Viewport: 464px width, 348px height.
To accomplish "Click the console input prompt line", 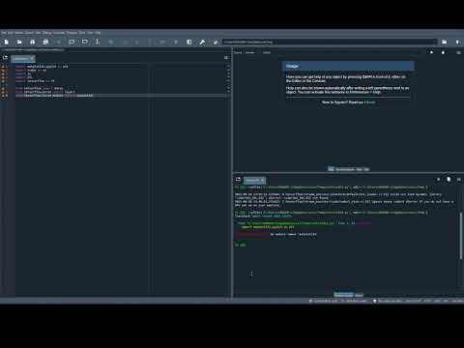I will (241, 245).
